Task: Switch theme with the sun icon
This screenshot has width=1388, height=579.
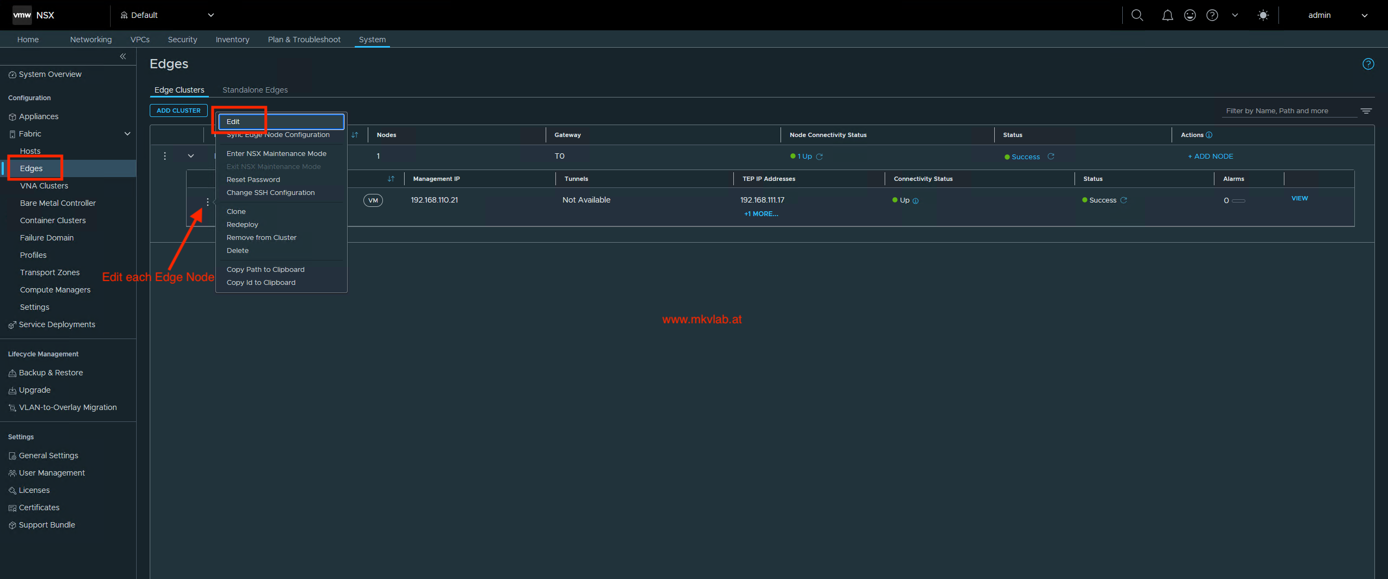Action: [x=1263, y=15]
